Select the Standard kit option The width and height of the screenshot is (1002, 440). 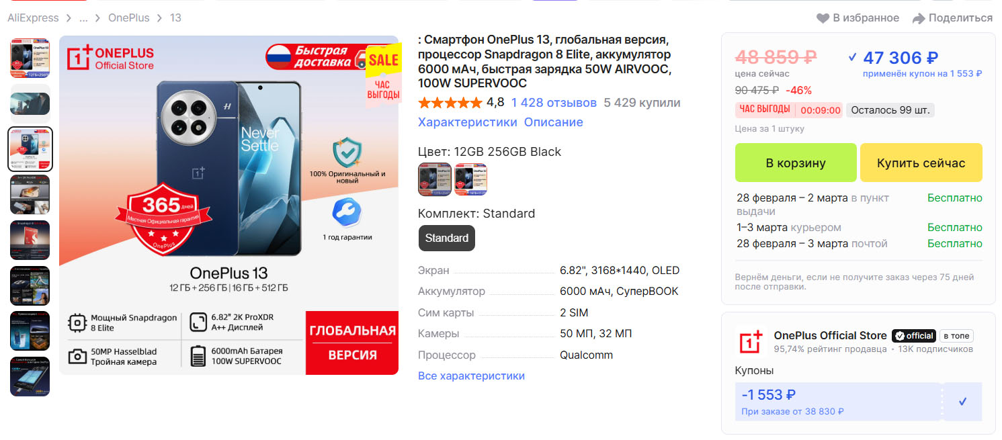point(446,238)
